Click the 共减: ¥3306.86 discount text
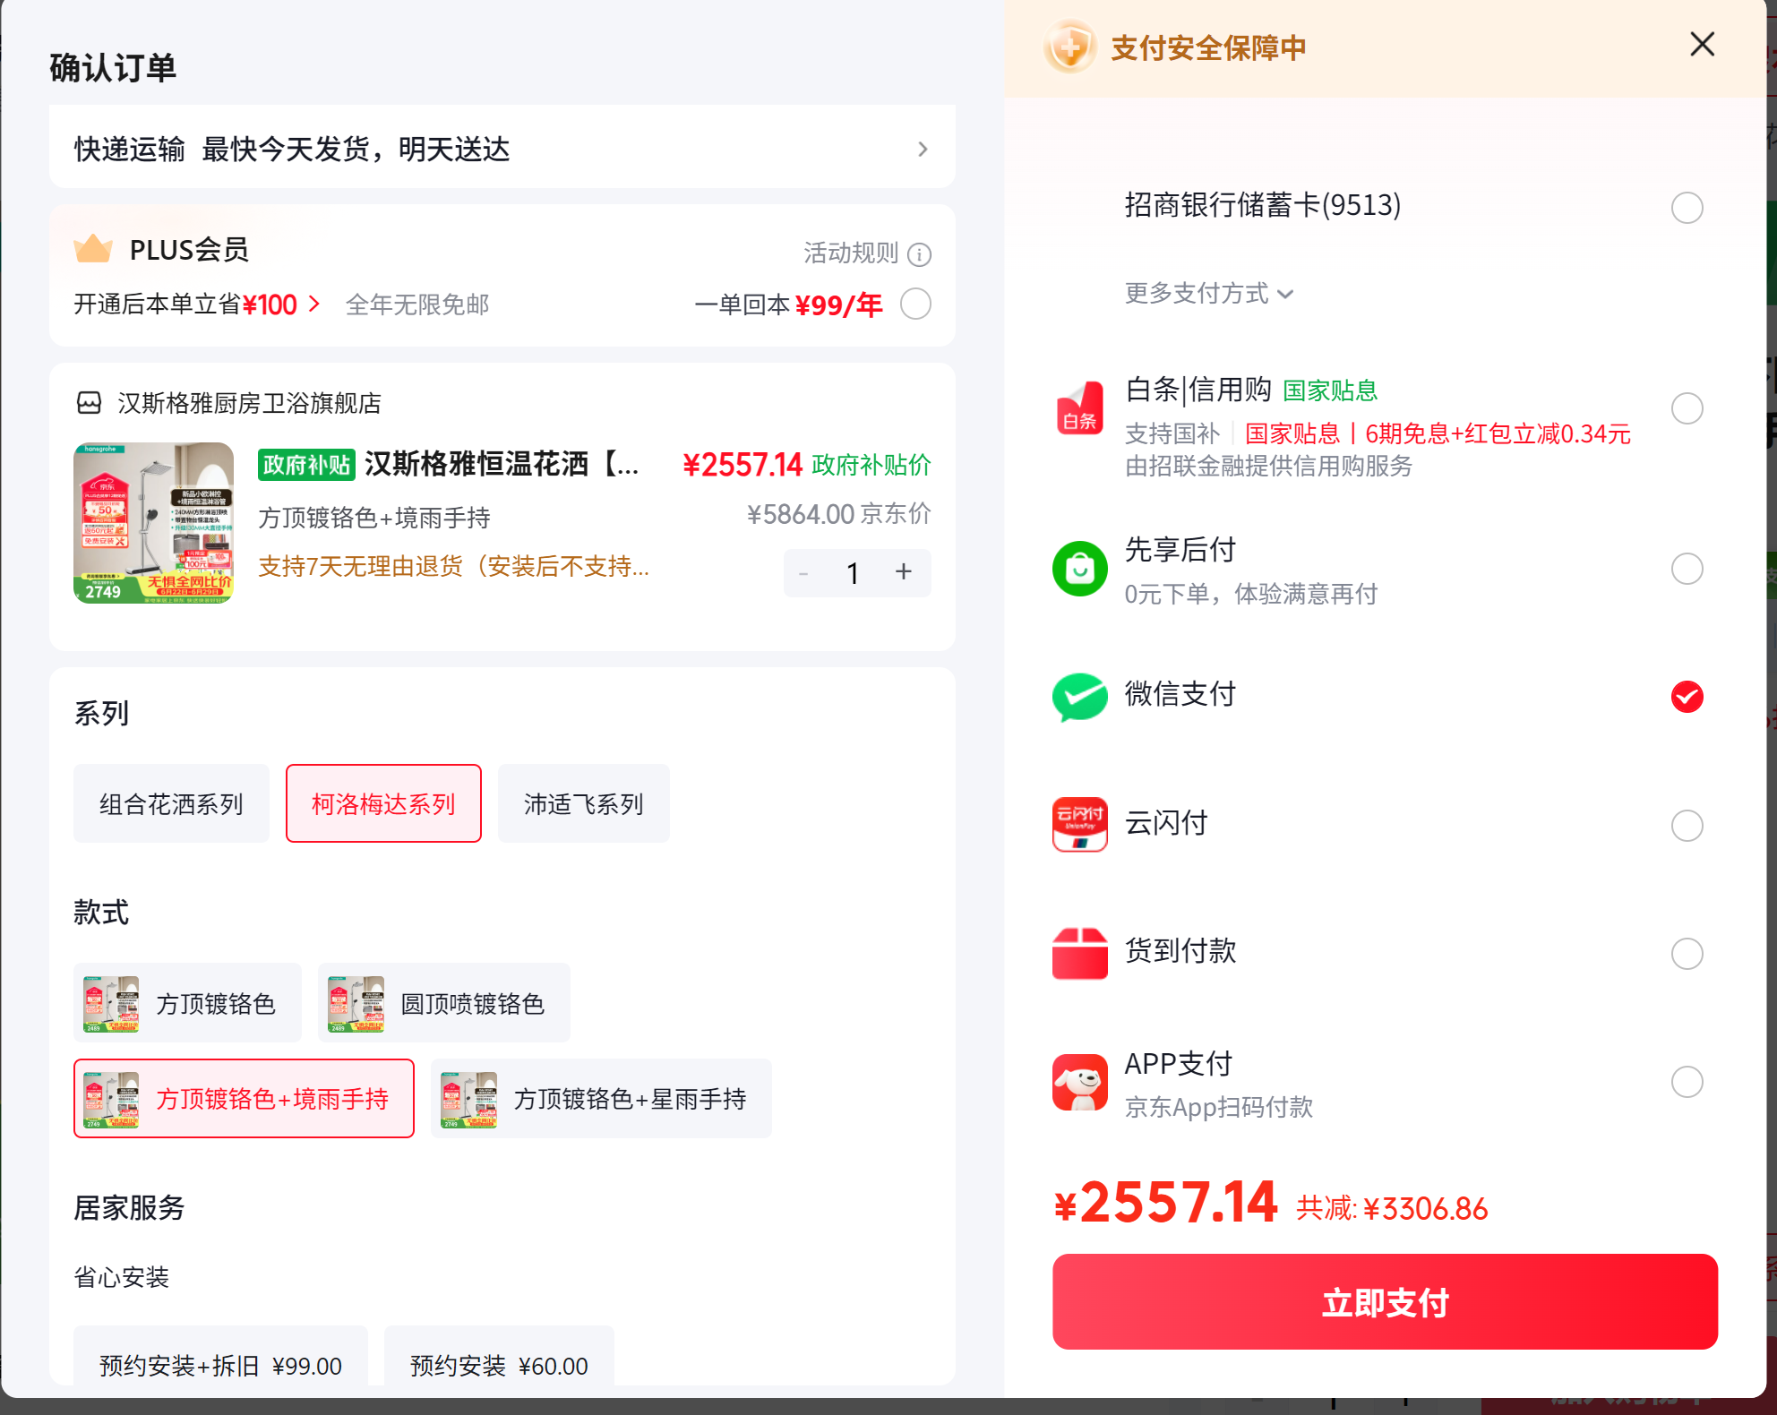Viewport: 1777px width, 1415px height. point(1392,1208)
